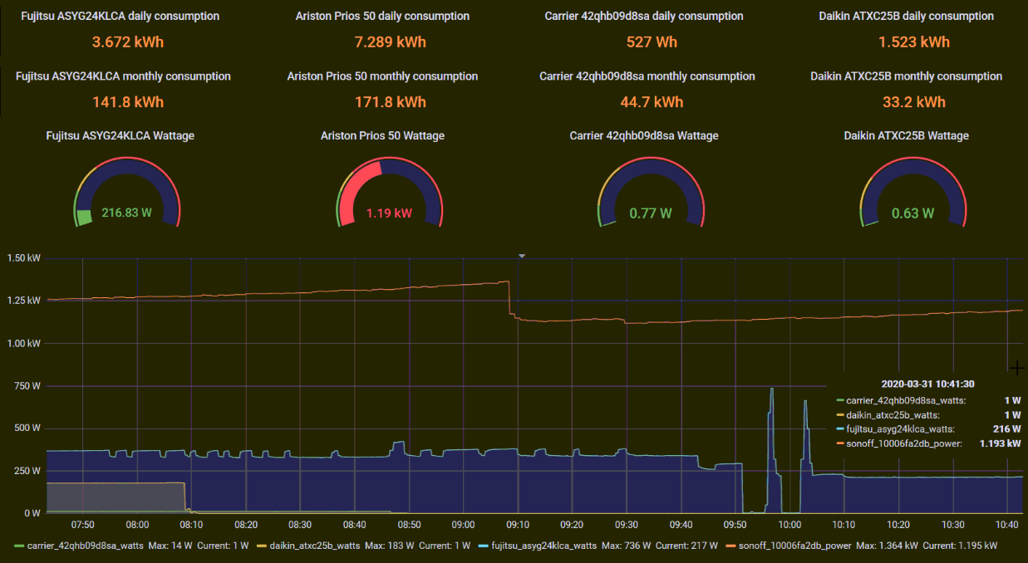Open Carrier 42qhb09d8sa monthly consumption panel title

(647, 76)
